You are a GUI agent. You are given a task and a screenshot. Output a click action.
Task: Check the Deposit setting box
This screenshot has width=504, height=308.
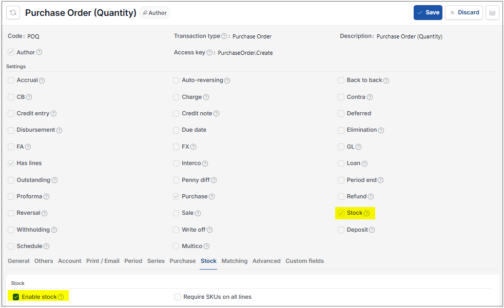pyautogui.click(x=341, y=230)
